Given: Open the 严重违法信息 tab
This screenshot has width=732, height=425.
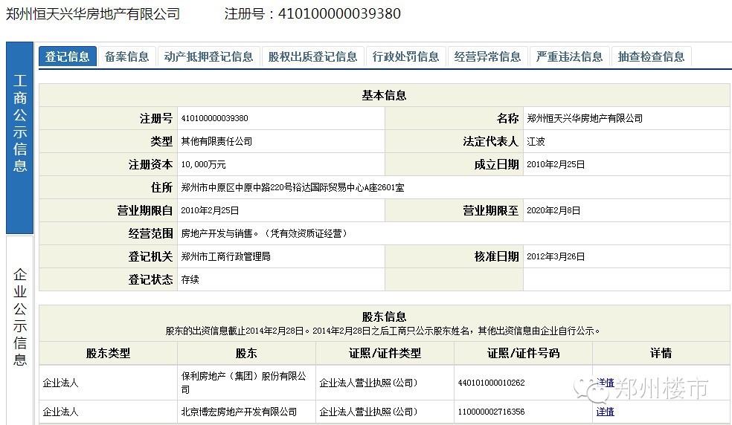Looking at the screenshot, I should (570, 56).
